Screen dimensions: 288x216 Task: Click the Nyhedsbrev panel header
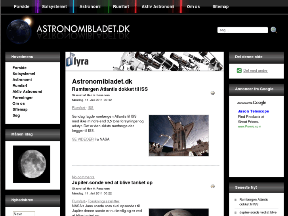[33, 200]
